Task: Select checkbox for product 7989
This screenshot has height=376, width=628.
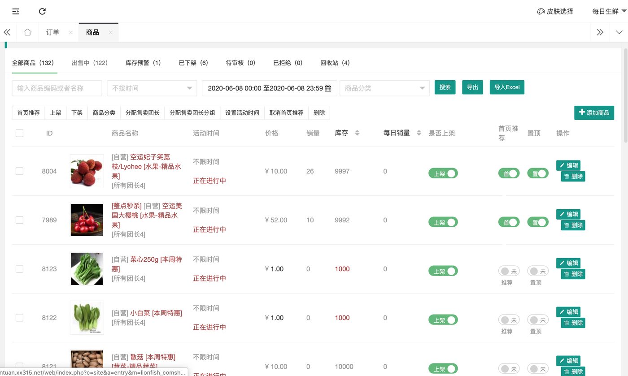Action: (x=19, y=220)
